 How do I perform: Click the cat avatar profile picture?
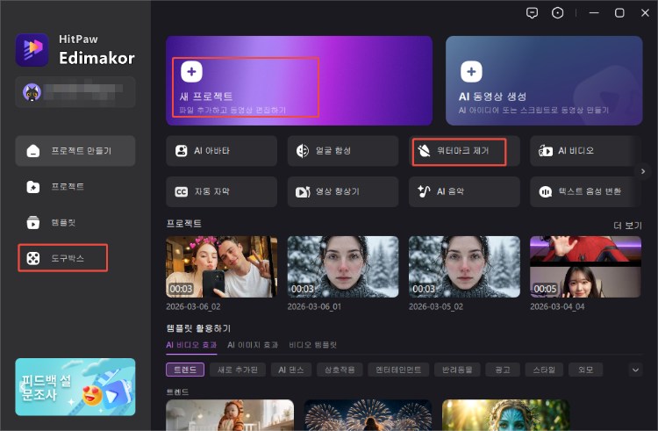32,92
